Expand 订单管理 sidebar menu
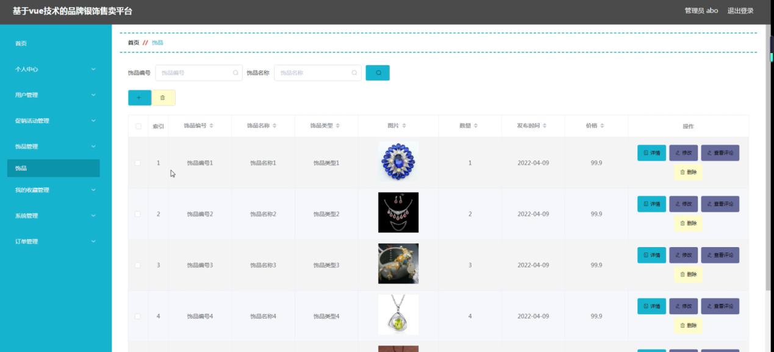This screenshot has height=352, width=774. pos(56,242)
